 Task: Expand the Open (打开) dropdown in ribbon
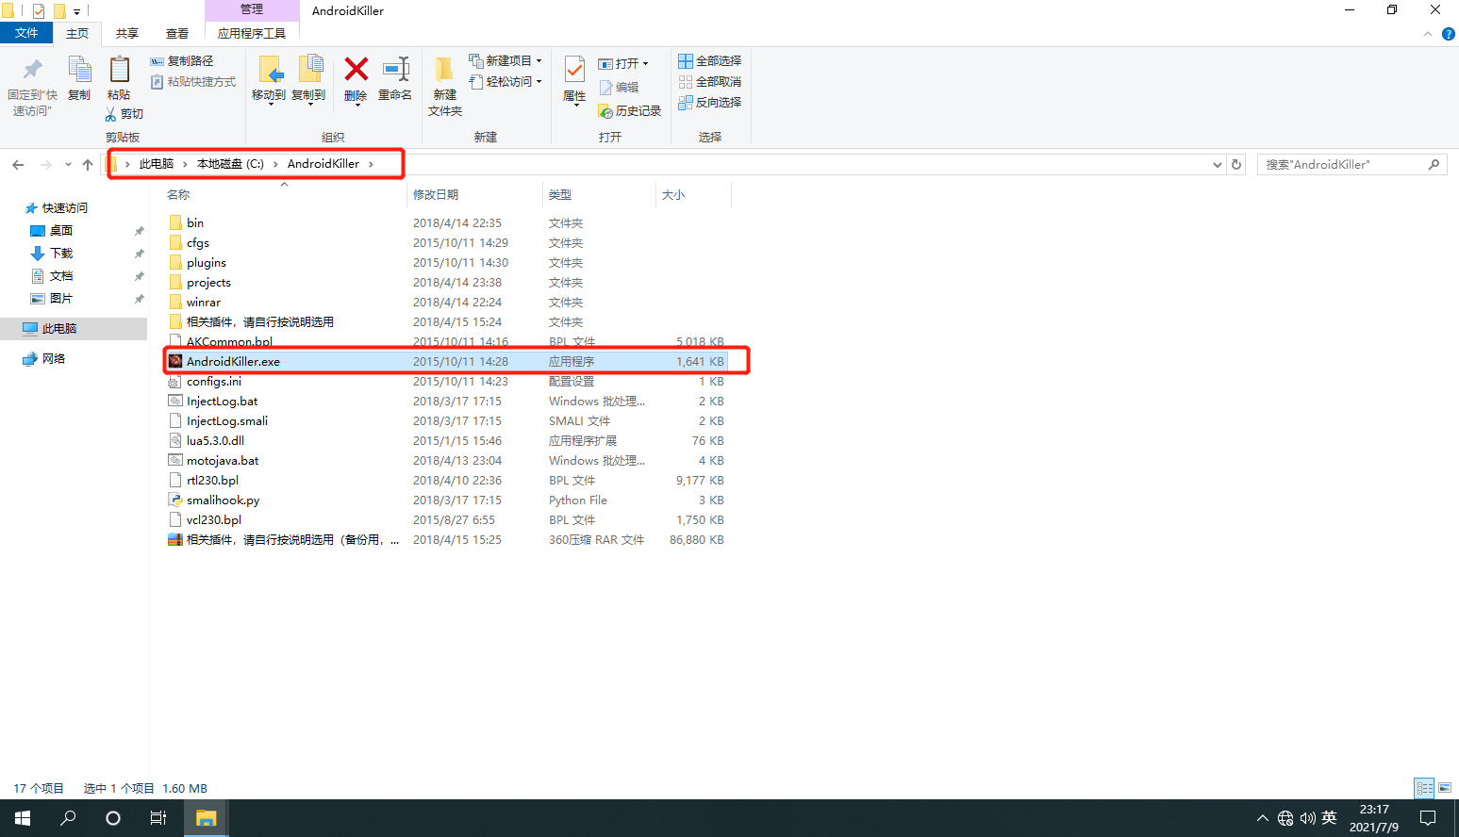click(646, 63)
